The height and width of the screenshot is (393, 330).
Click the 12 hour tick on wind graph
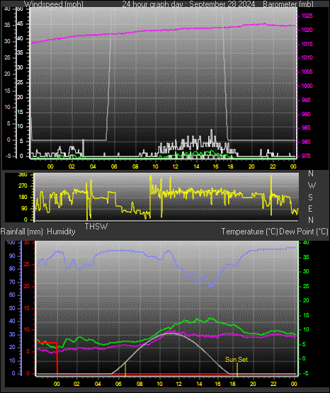point(175,166)
